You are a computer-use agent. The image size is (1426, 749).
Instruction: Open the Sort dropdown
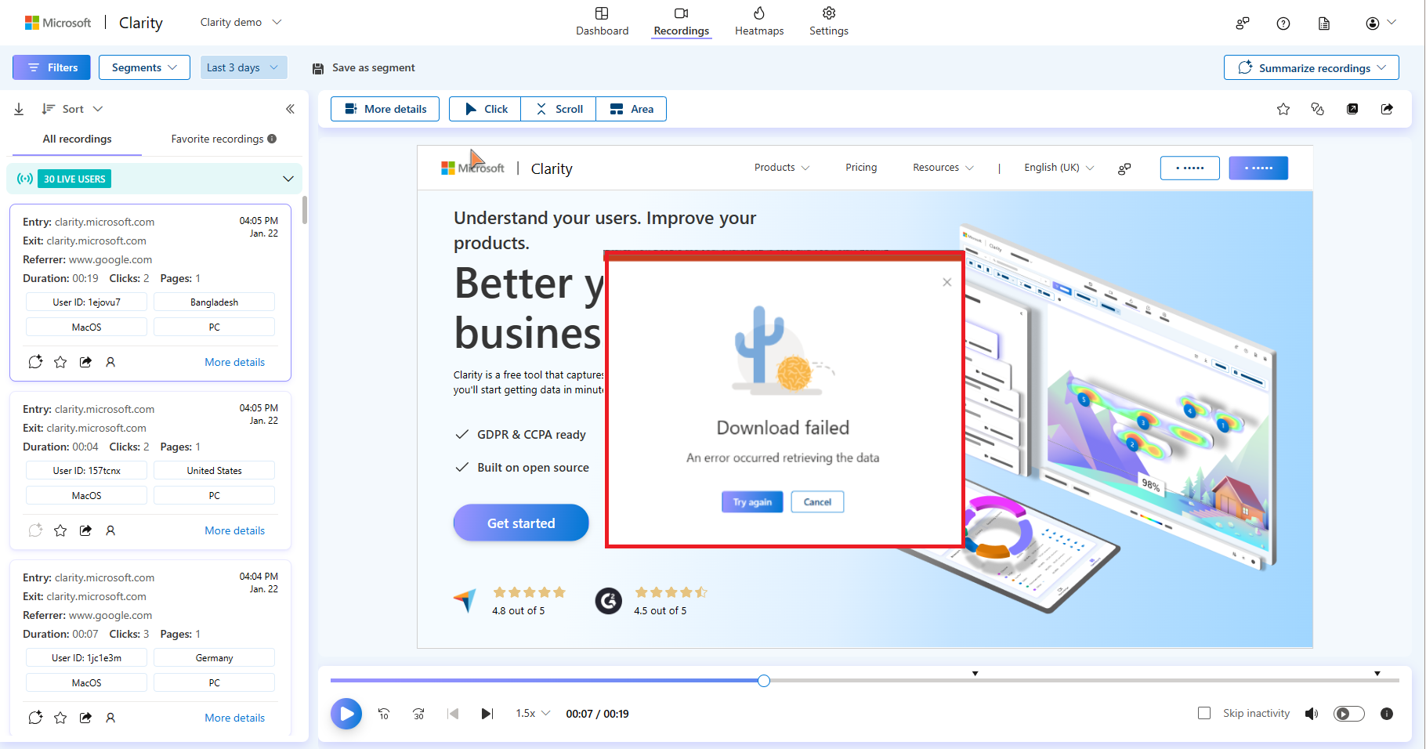[x=72, y=109]
